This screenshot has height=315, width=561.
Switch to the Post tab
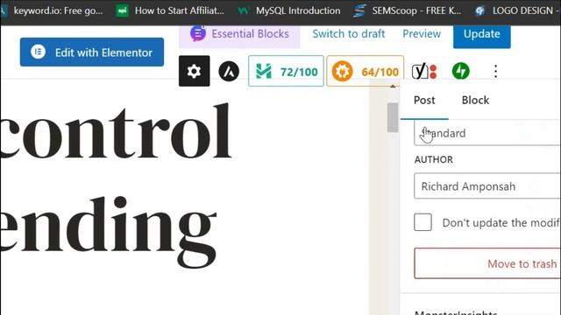[424, 101]
